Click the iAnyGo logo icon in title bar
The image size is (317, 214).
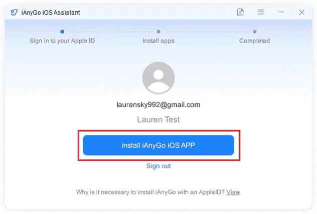point(14,12)
